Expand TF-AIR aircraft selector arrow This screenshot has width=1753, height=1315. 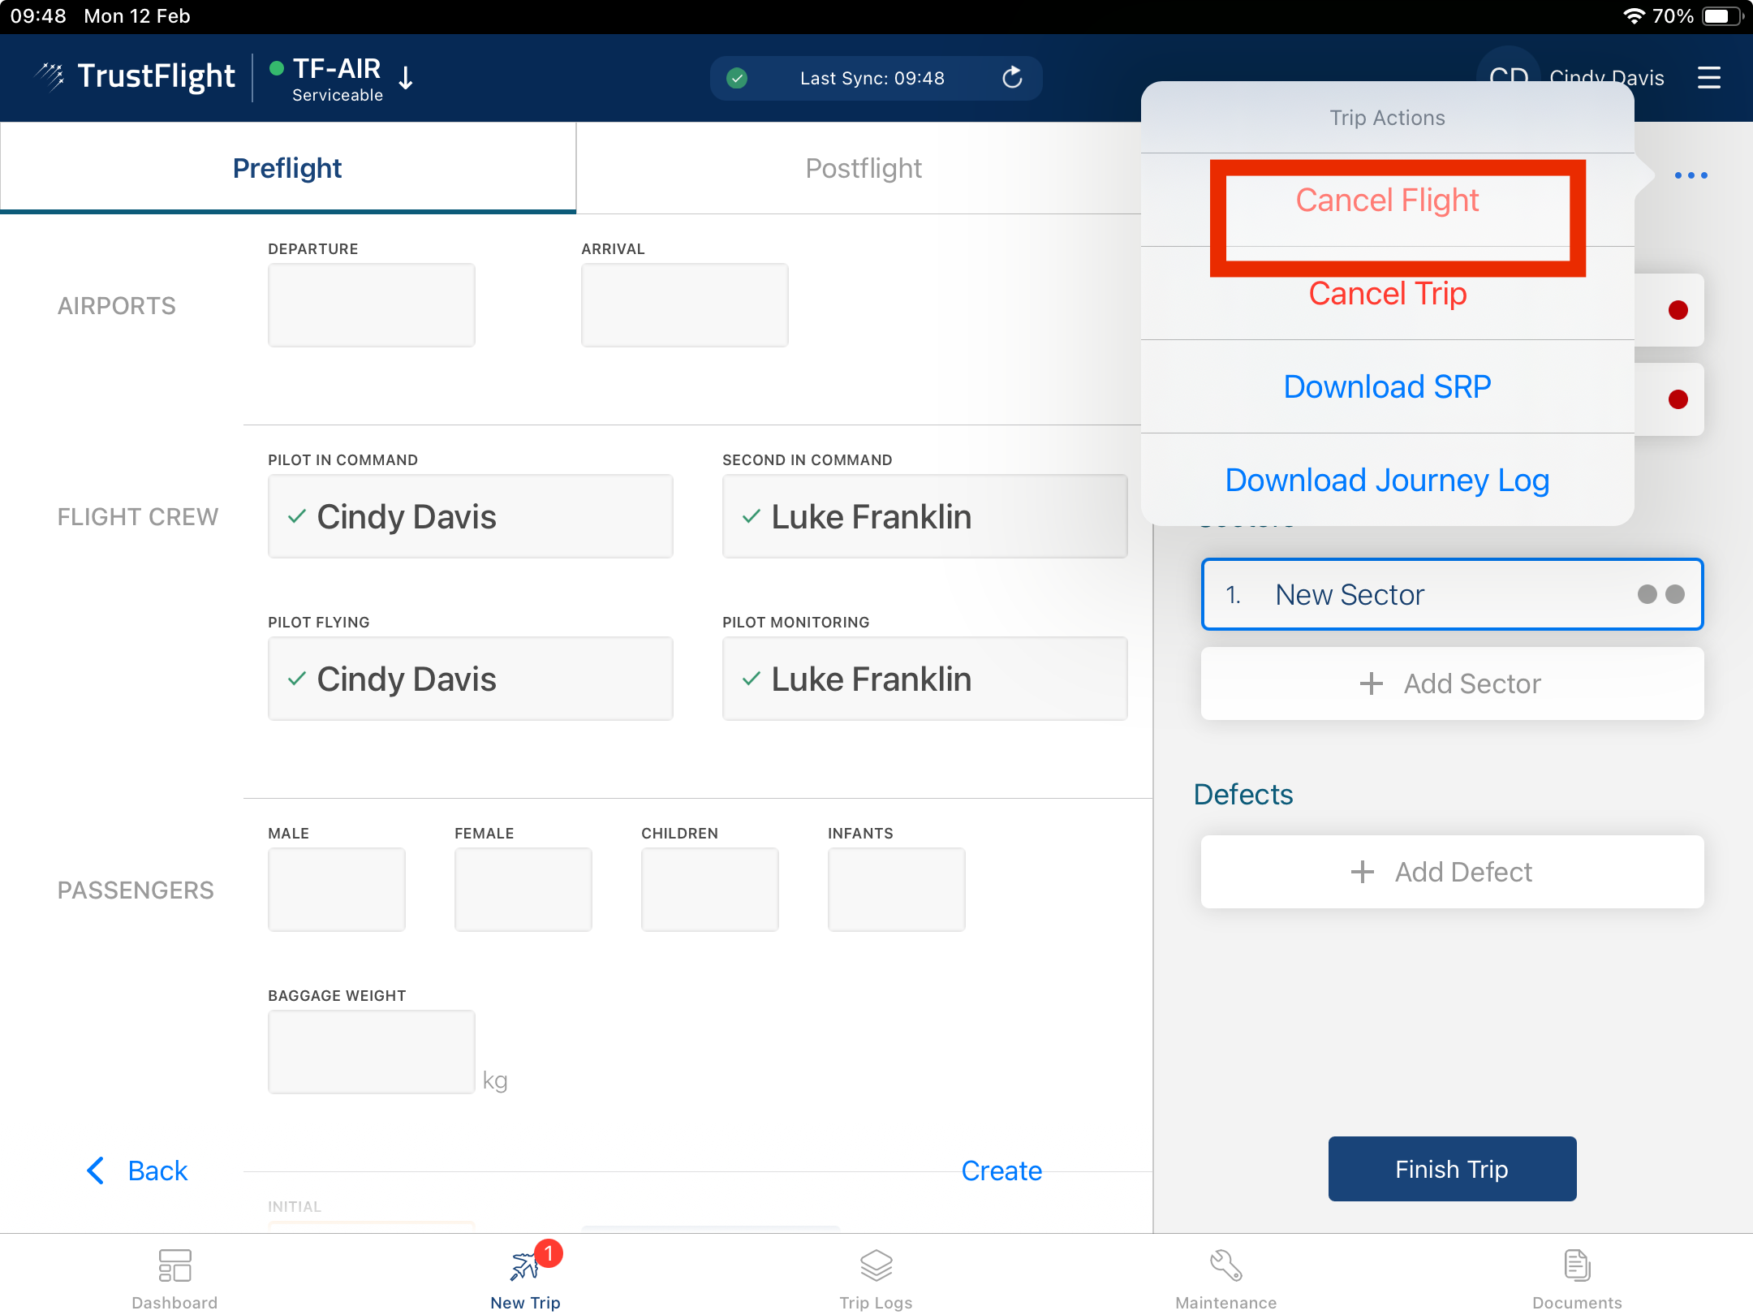pos(407,78)
